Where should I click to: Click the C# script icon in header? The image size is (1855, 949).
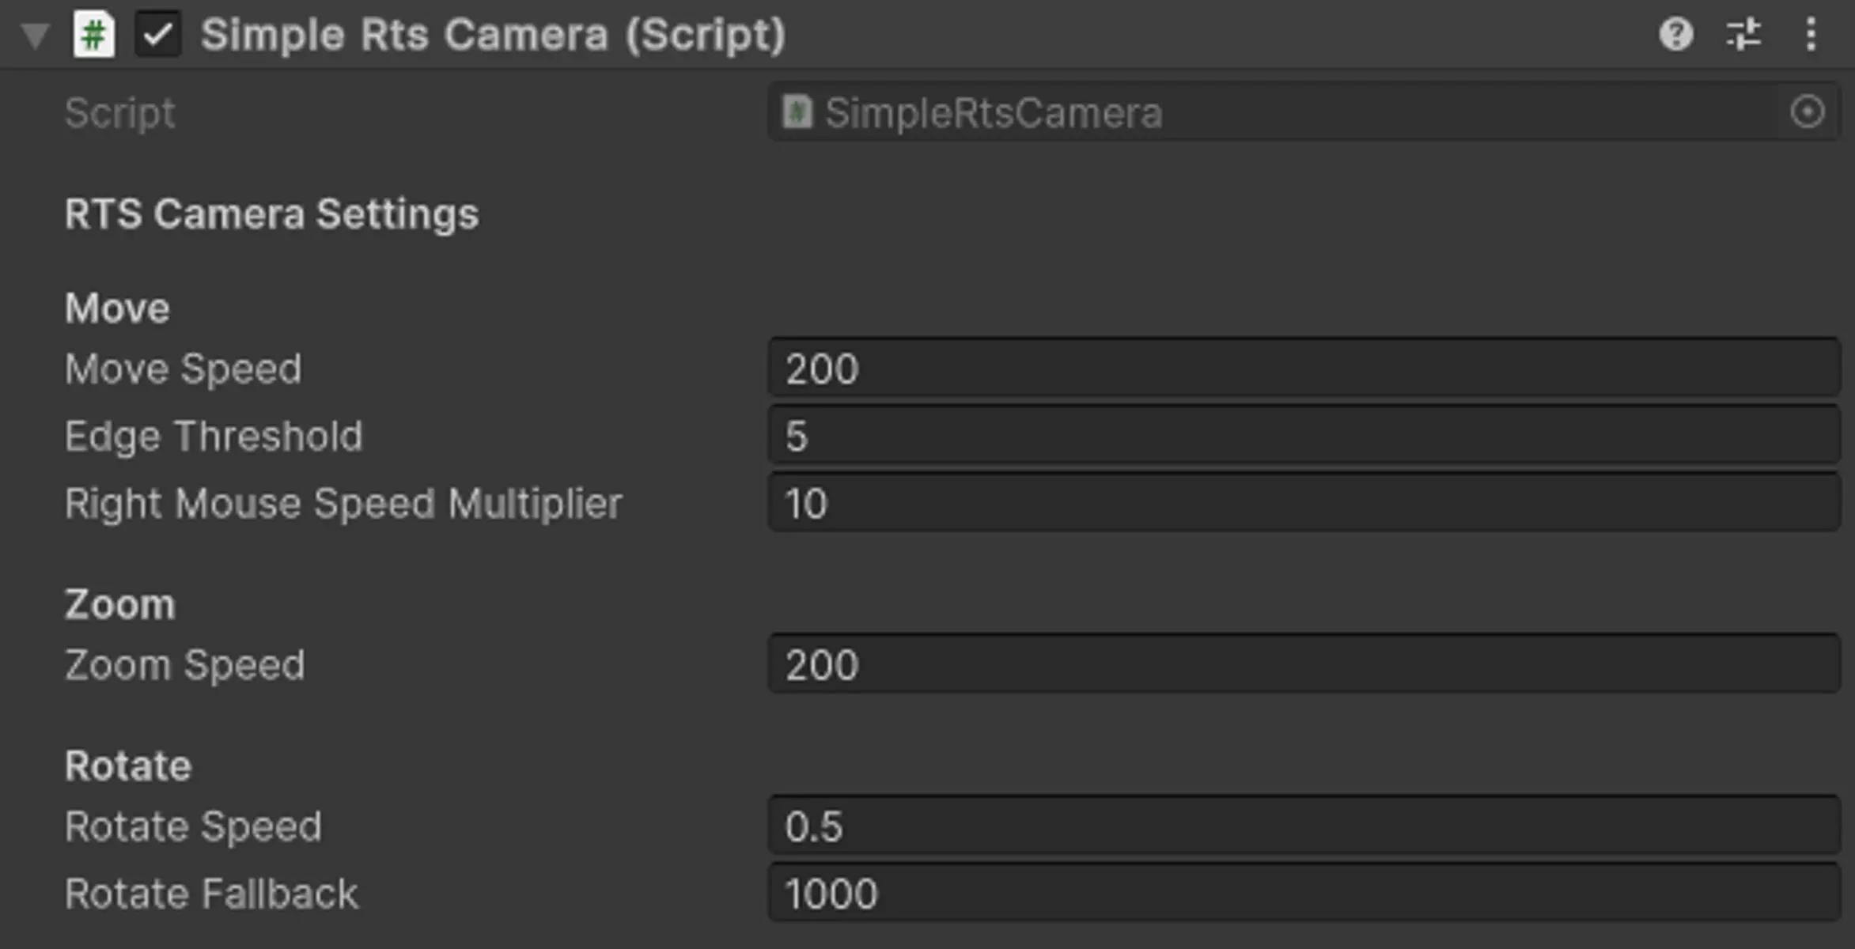point(93,35)
